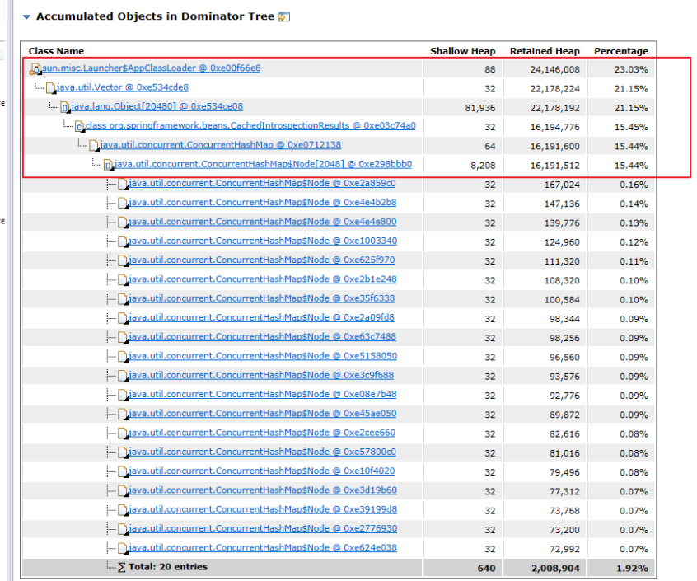Open ConcurrentHashMap$Node @ 0xe3d19b60 link
The height and width of the screenshot is (581, 697).
coord(263,490)
